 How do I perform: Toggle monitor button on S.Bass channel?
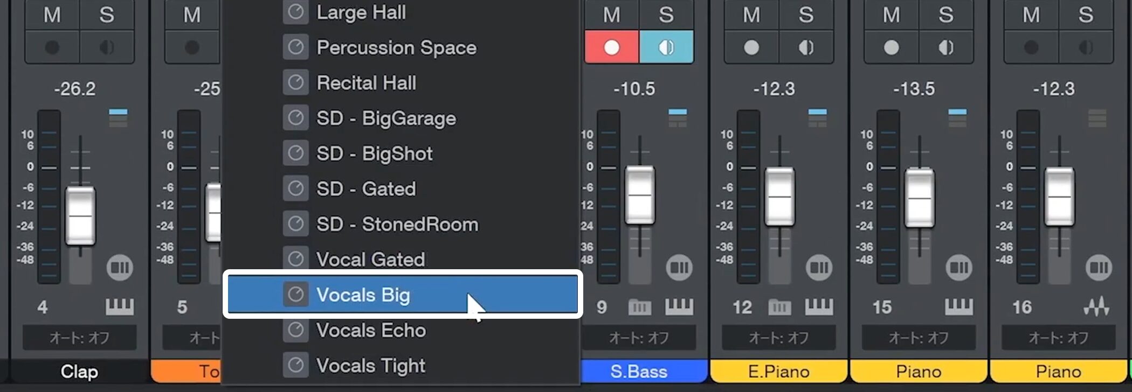pos(666,47)
